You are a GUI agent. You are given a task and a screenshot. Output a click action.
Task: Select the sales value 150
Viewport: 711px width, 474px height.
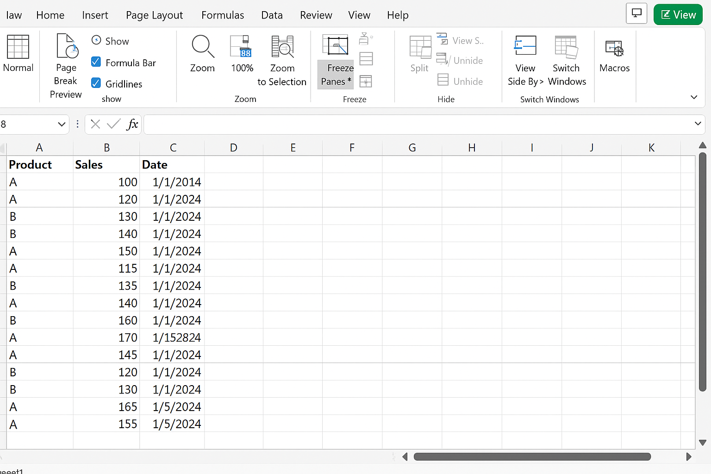click(106, 251)
